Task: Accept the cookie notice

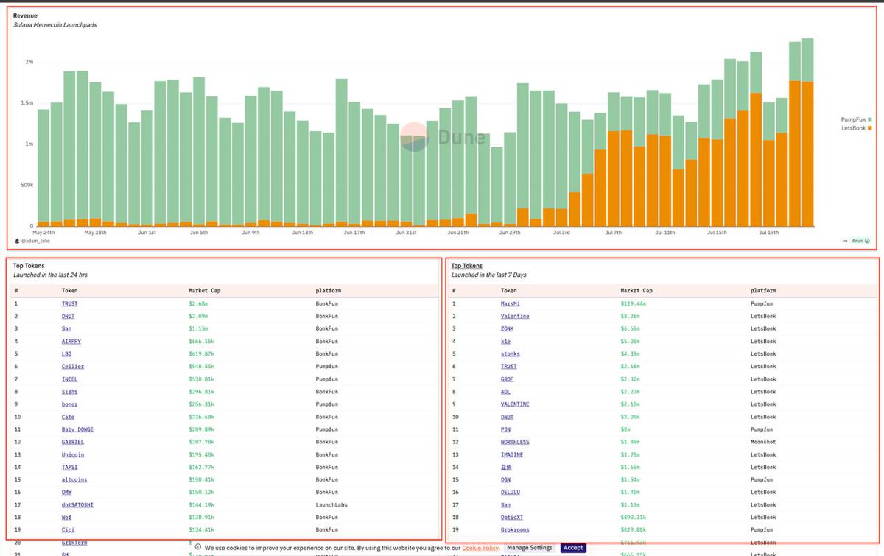Action: coord(573,548)
